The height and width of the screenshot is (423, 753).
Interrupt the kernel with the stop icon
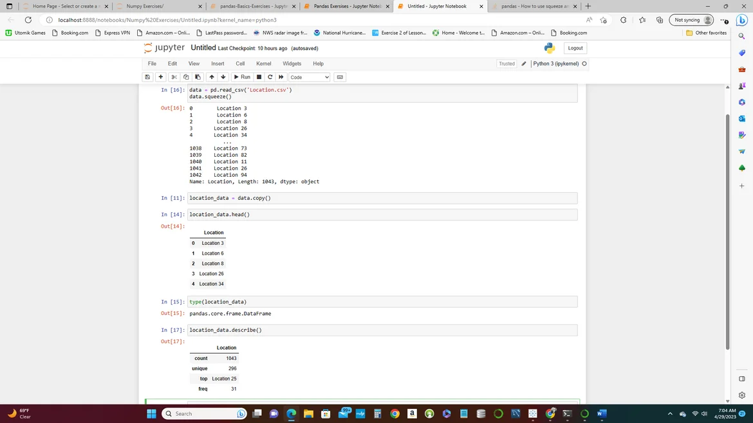coord(259,77)
